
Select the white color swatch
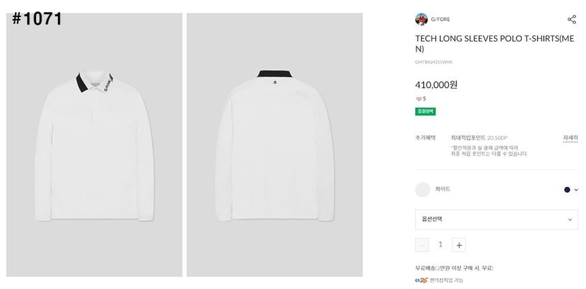pyautogui.click(x=422, y=189)
